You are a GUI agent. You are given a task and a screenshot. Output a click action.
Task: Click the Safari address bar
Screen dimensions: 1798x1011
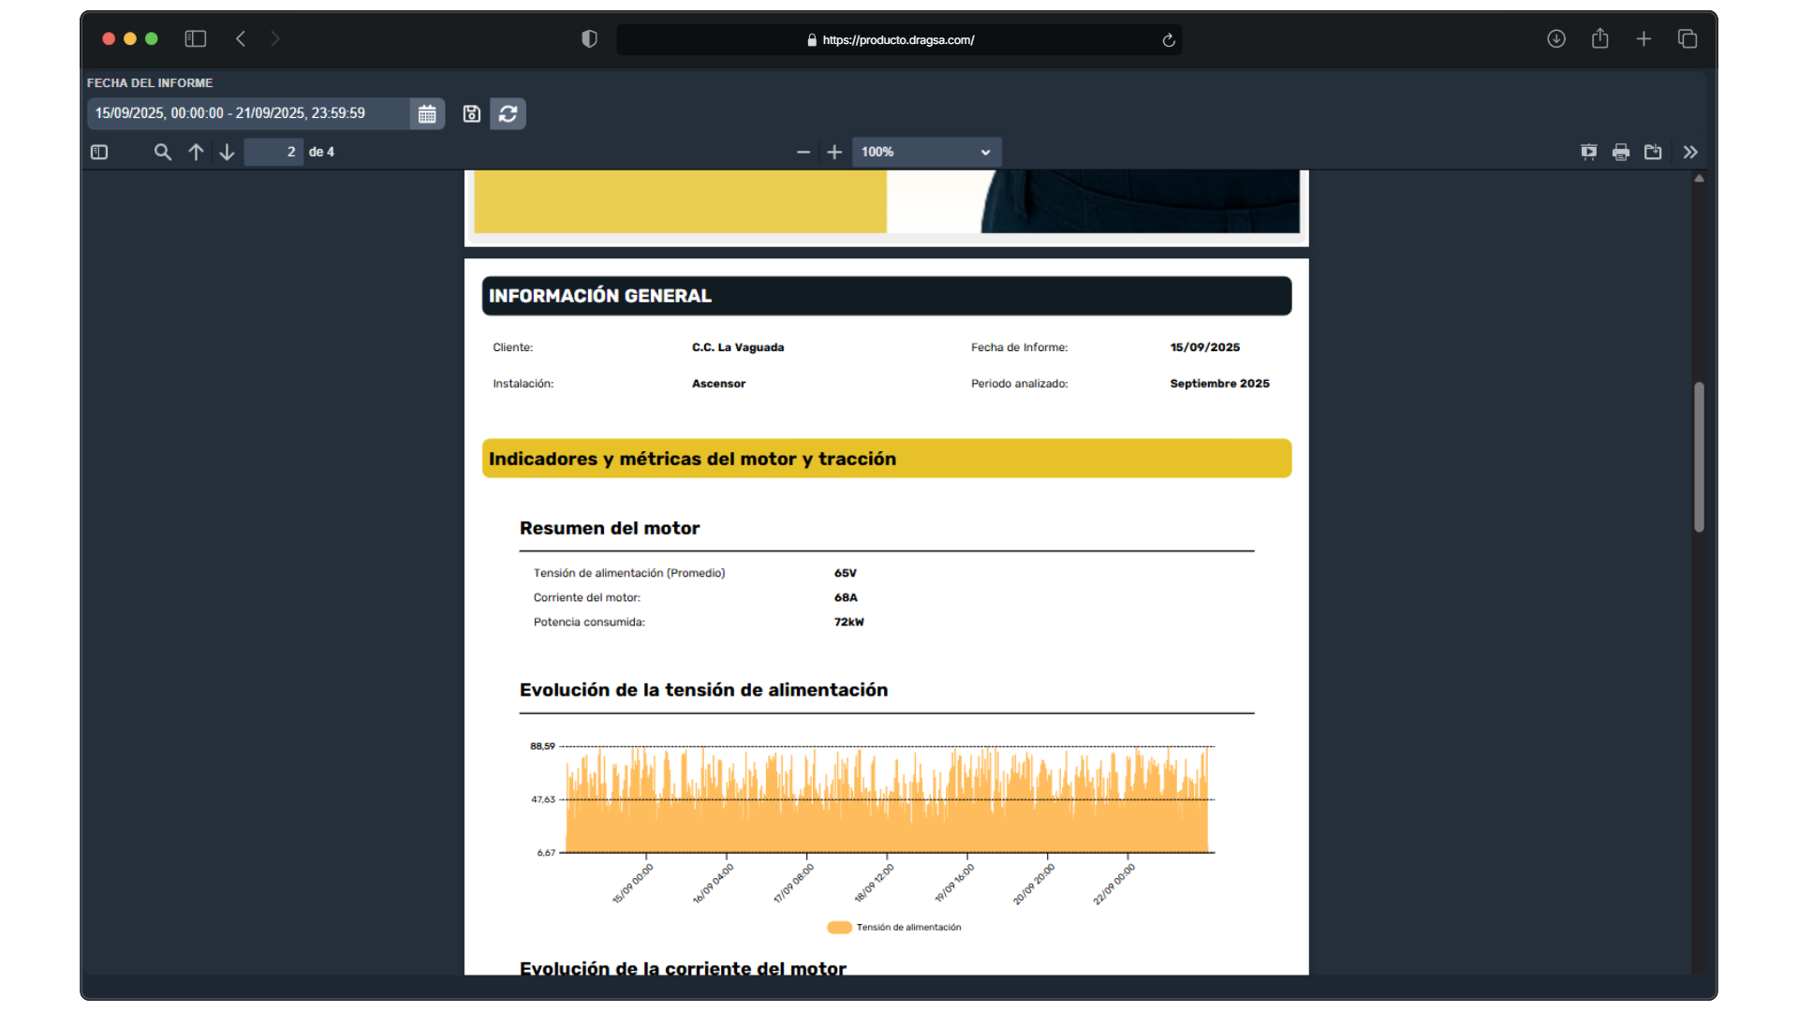point(897,40)
